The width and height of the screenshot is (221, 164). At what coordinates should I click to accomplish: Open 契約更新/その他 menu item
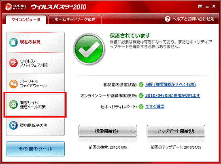(x=35, y=125)
